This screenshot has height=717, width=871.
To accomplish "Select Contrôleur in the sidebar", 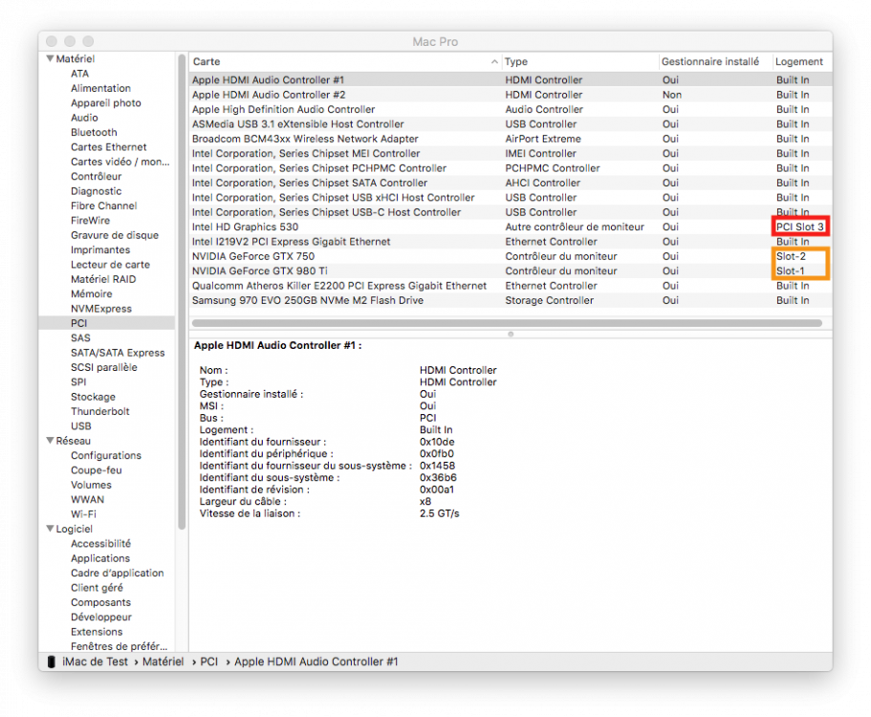I will (x=97, y=176).
